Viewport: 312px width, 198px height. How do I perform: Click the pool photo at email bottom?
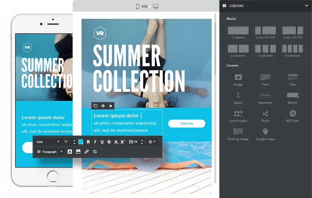[x=147, y=168]
